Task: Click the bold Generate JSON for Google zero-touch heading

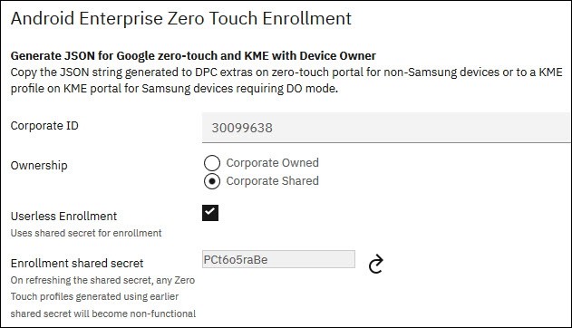Action: pos(193,56)
